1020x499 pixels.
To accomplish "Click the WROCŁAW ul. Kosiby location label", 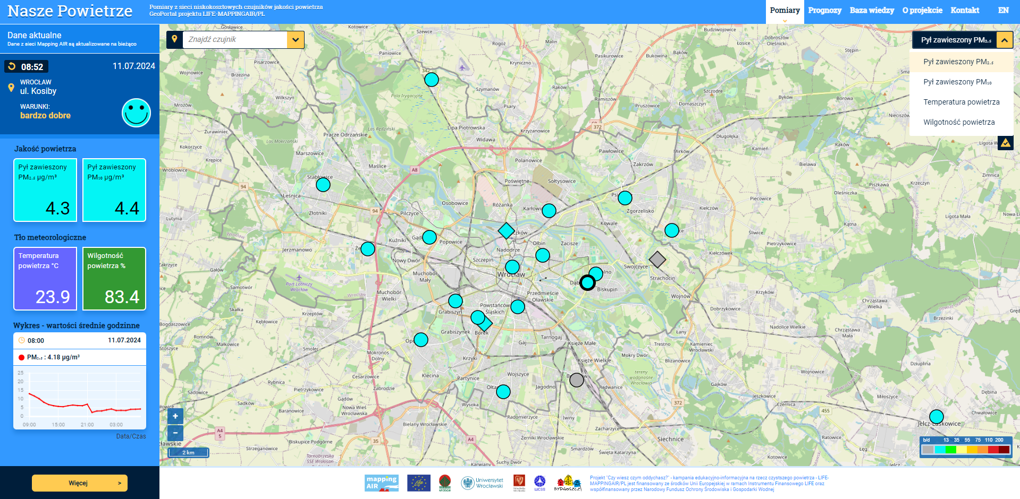I will [38, 87].
